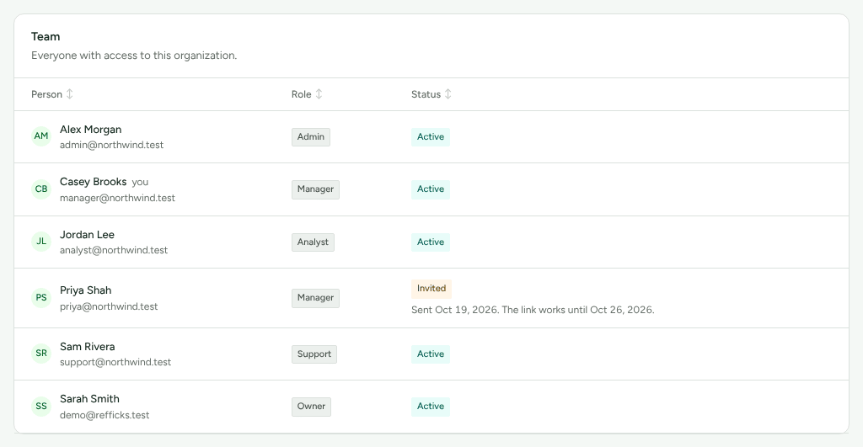The image size is (863, 447).
Task: Click Priya Shah's Manager role badge
Action: click(x=315, y=298)
